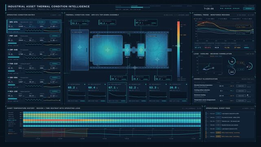Select the FAN-21D asset card
This screenshot has width=261, height=147.
(34, 68)
